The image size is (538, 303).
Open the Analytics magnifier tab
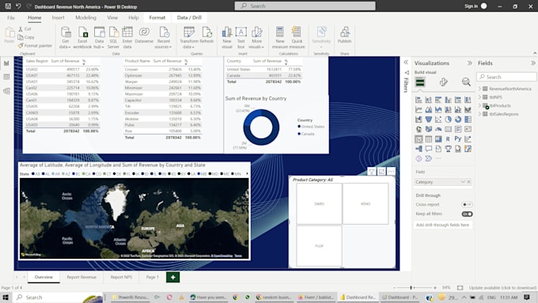click(466, 82)
